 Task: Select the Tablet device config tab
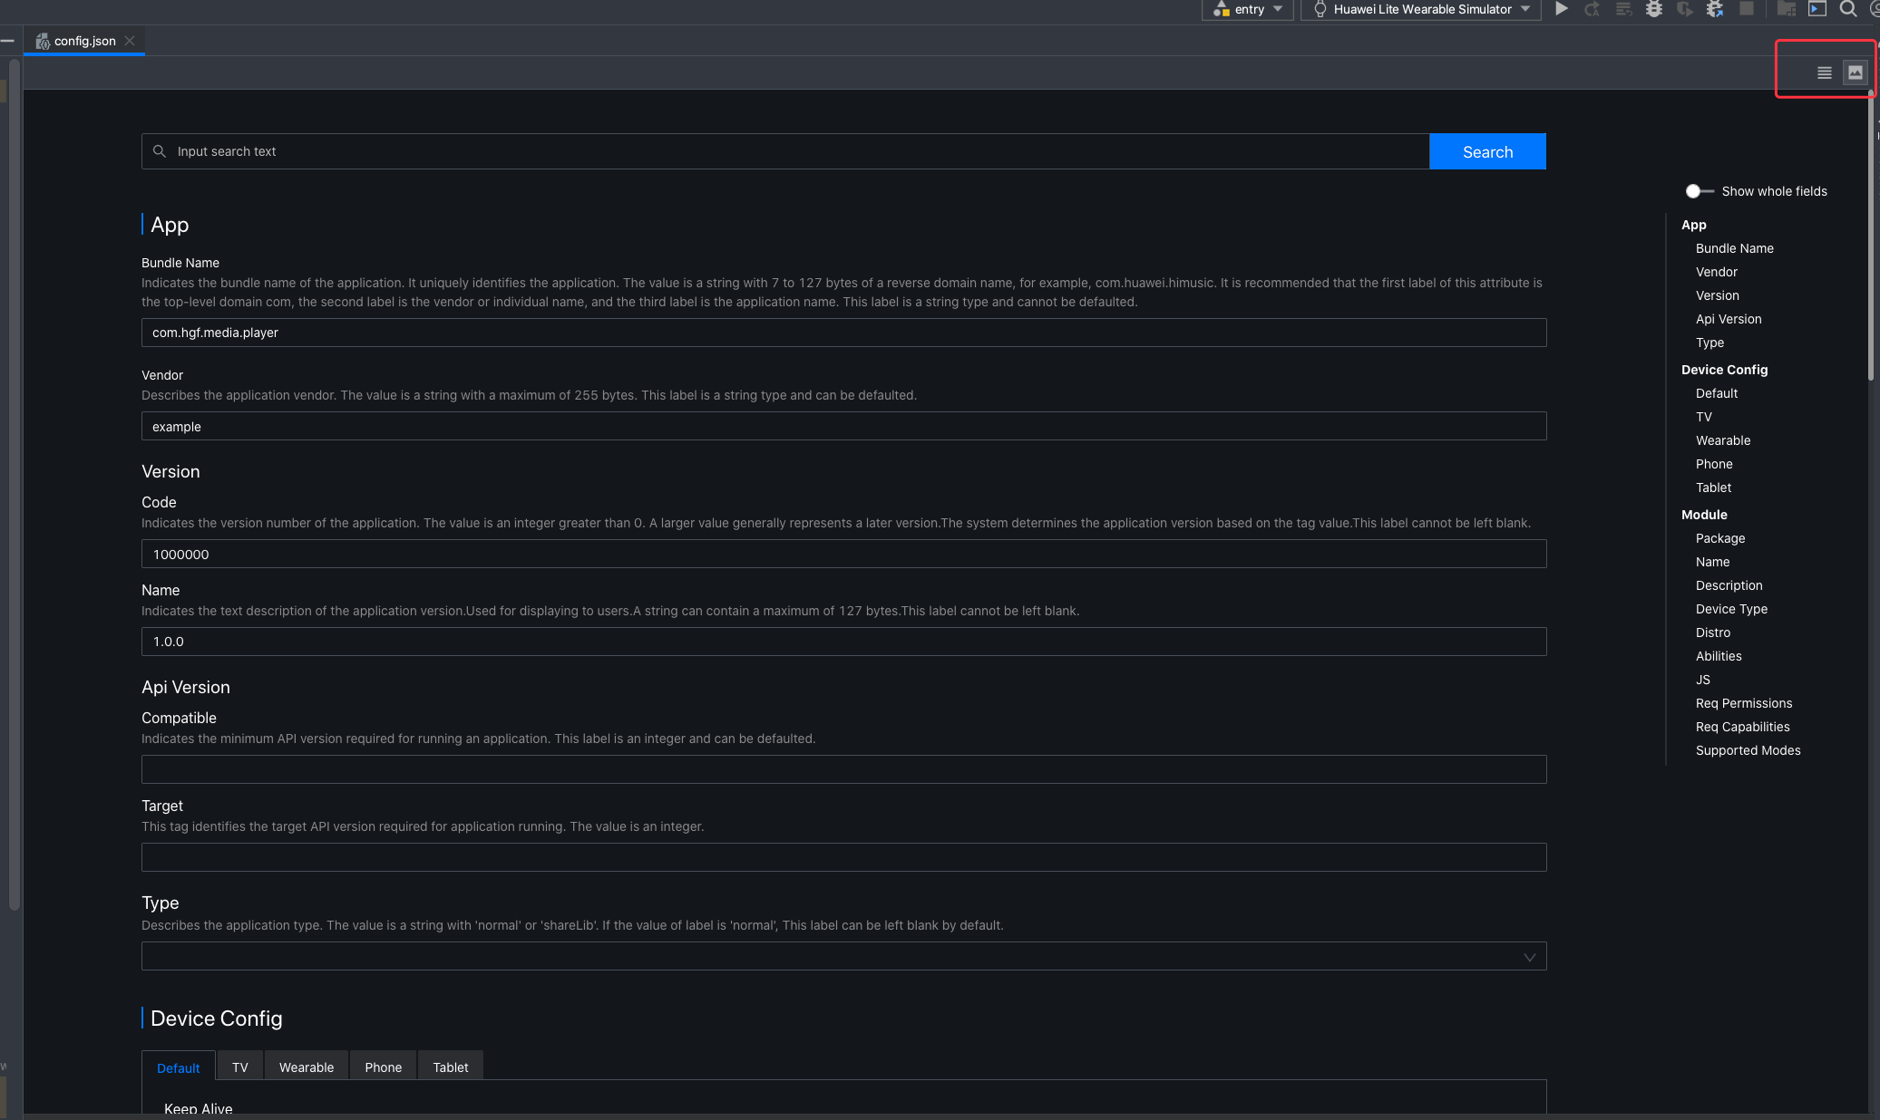tap(450, 1067)
